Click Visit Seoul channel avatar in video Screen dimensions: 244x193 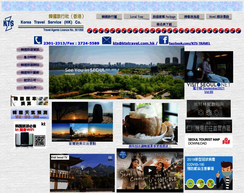pos(123,155)
